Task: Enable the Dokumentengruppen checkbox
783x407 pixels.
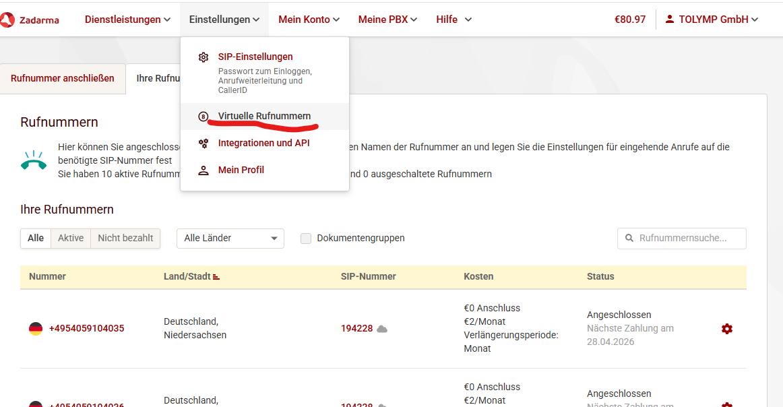Action: pyautogui.click(x=306, y=239)
